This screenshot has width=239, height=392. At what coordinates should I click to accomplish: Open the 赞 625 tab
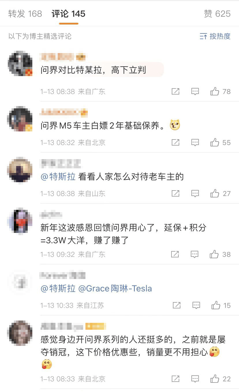point(217,13)
